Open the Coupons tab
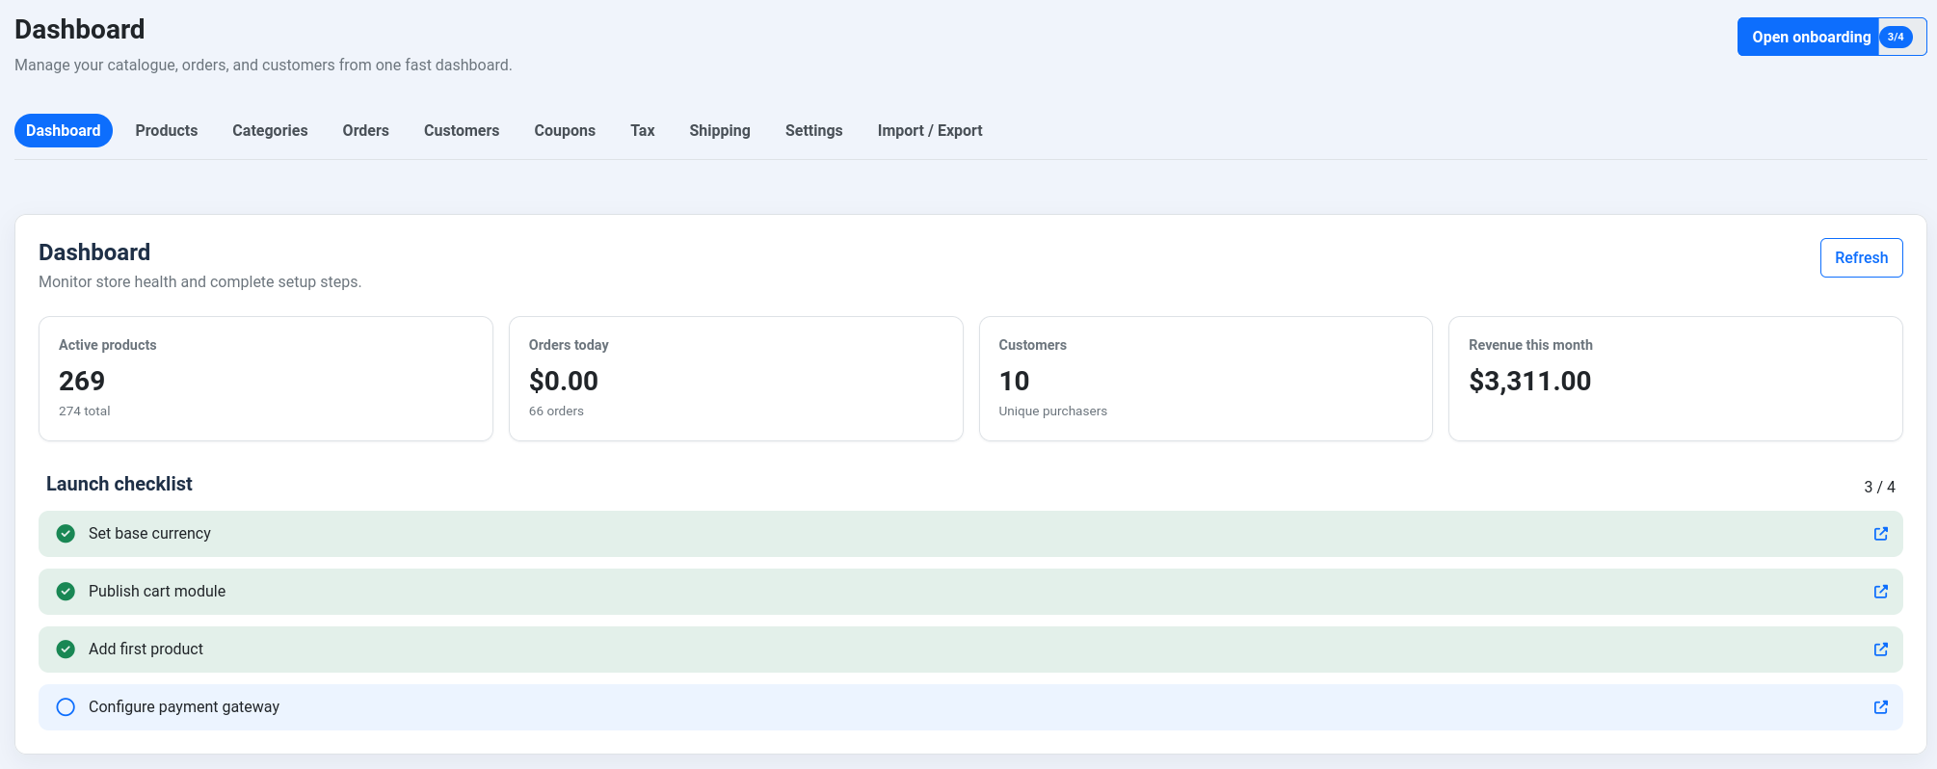The height and width of the screenshot is (769, 1937). pyautogui.click(x=565, y=130)
